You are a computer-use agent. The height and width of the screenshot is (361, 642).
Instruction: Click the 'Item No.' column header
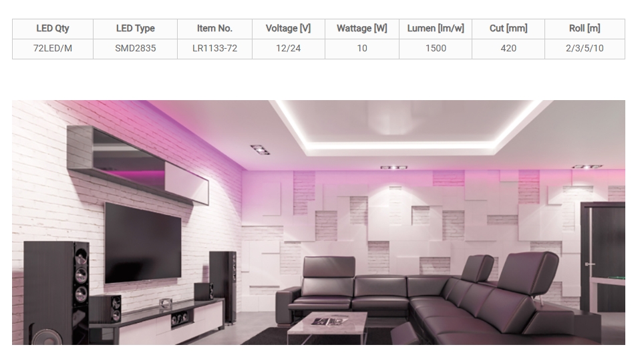tap(214, 29)
